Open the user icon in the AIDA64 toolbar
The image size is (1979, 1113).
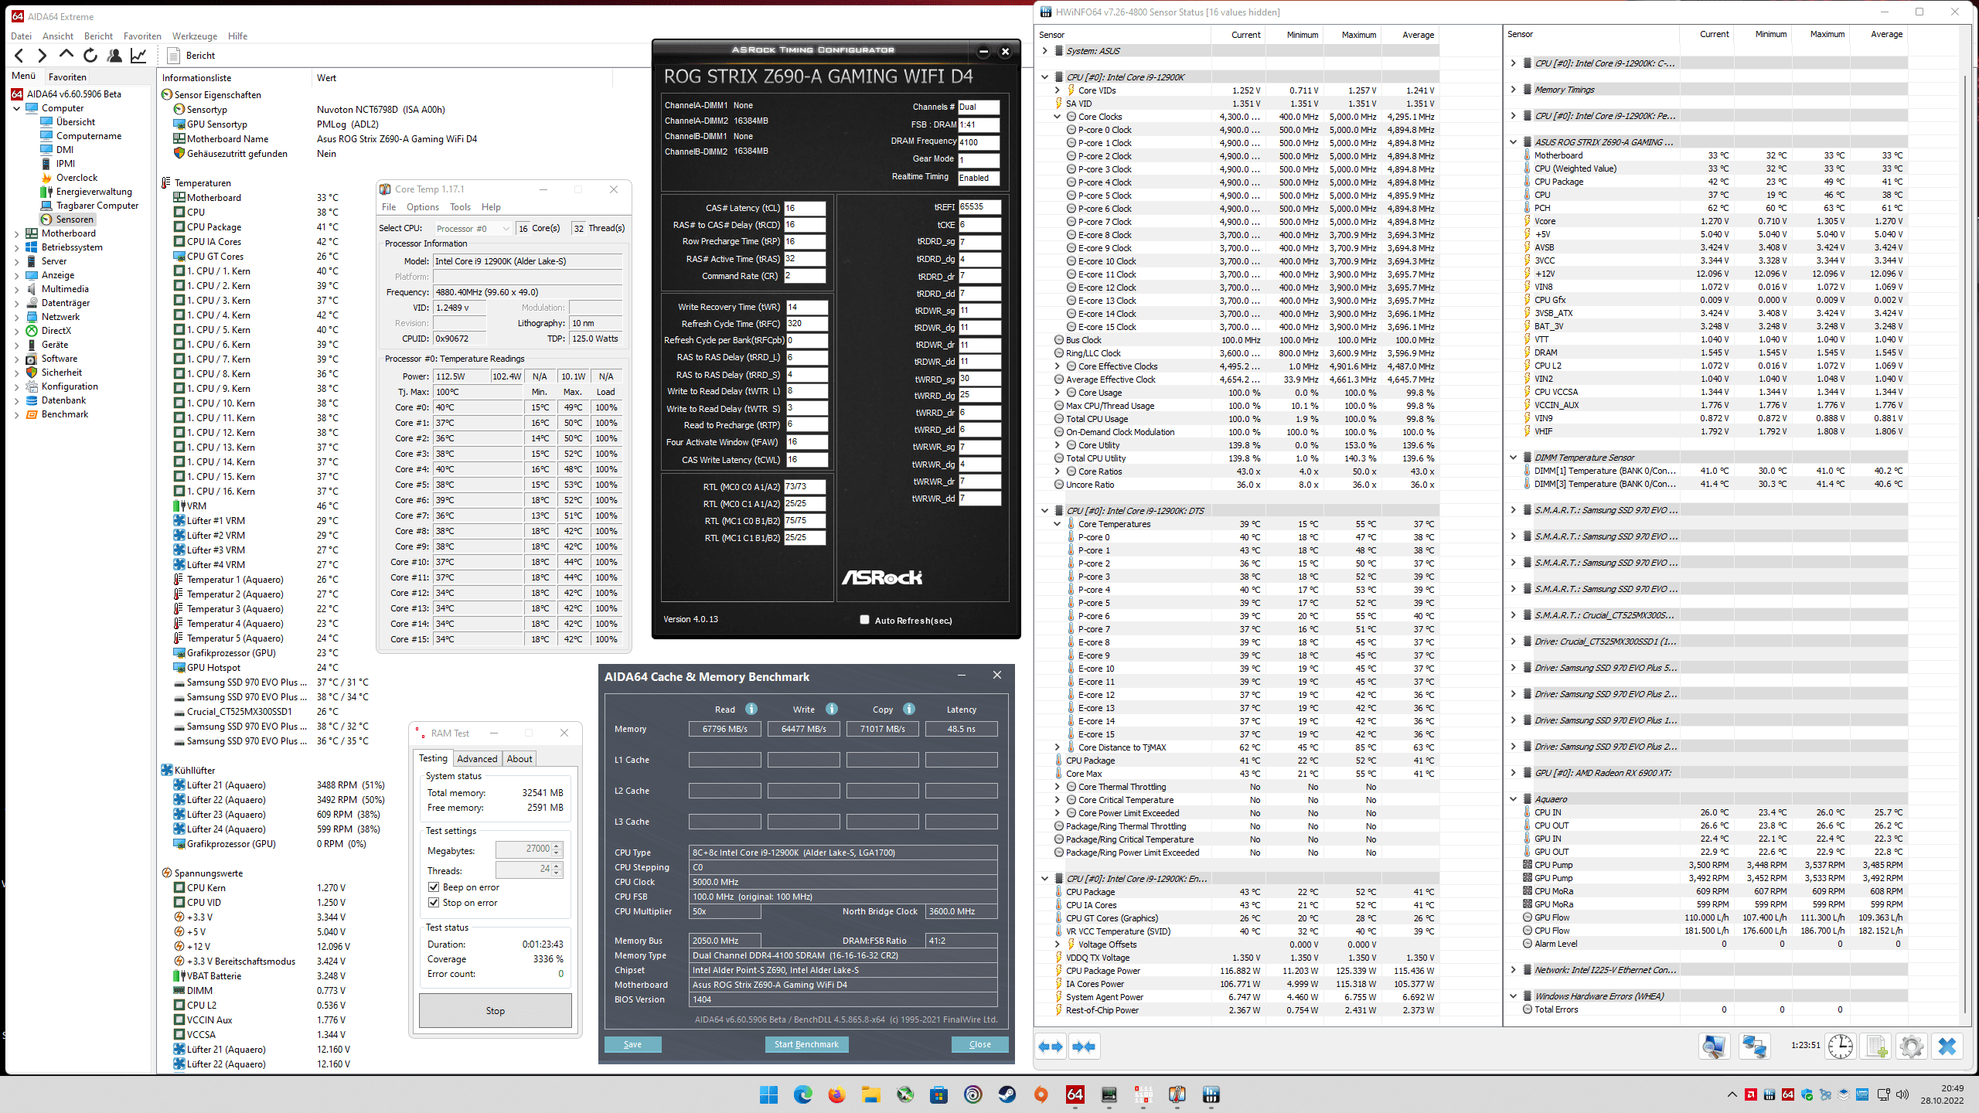(x=114, y=56)
